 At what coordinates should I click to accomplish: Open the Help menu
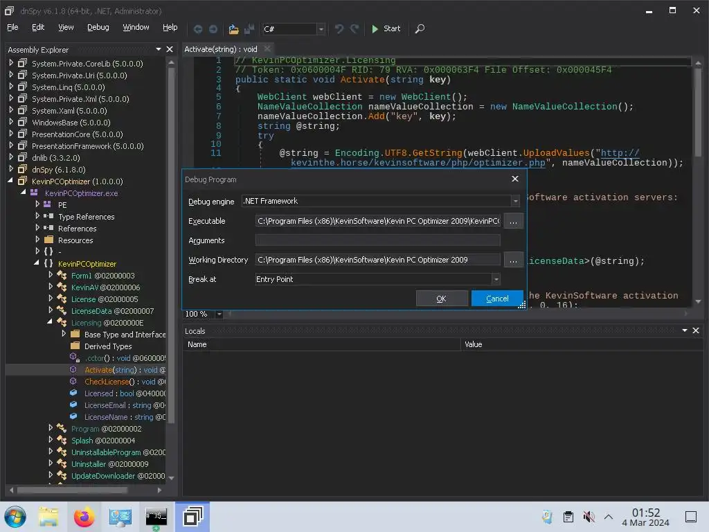point(170,28)
